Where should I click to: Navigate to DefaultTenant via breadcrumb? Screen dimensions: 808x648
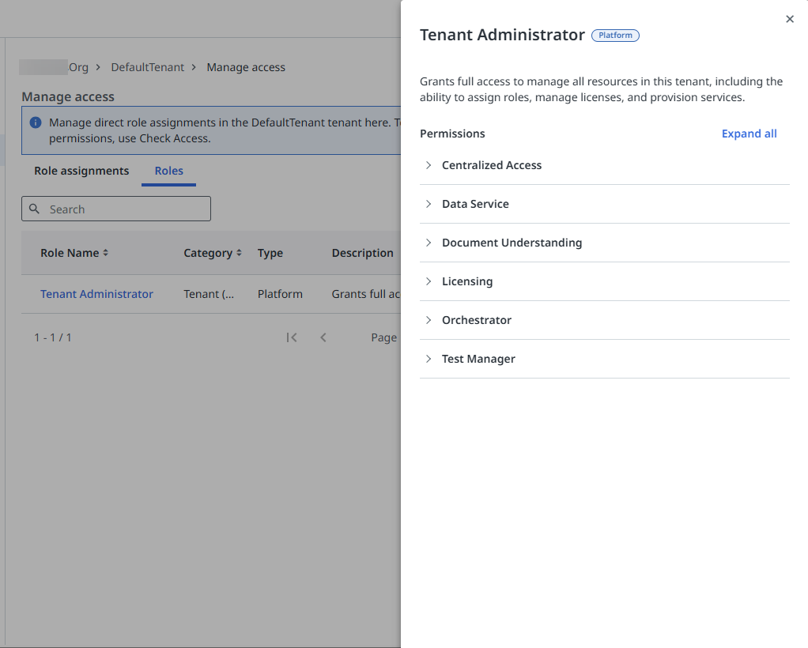click(148, 67)
